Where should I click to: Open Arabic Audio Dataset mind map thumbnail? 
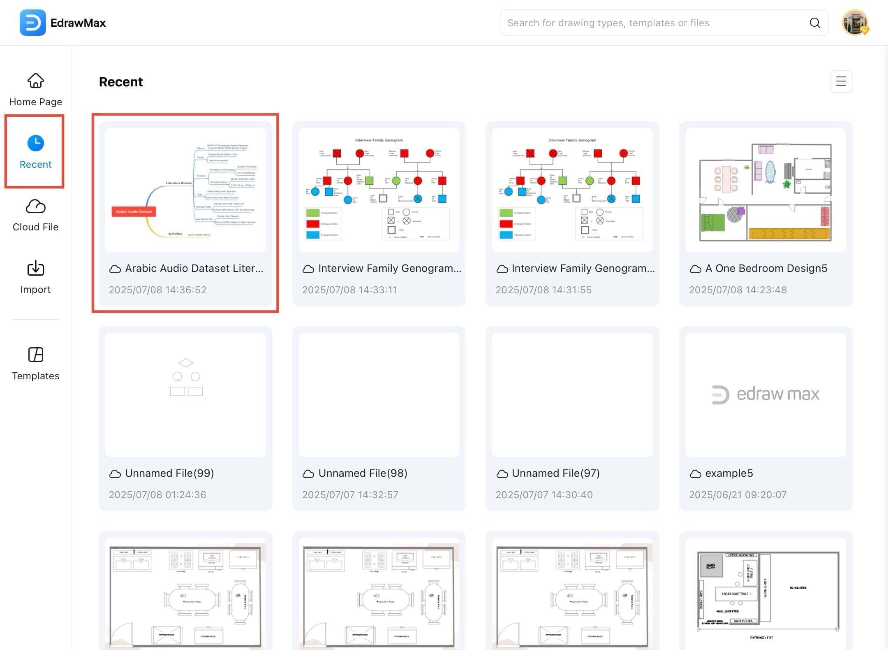tap(185, 190)
